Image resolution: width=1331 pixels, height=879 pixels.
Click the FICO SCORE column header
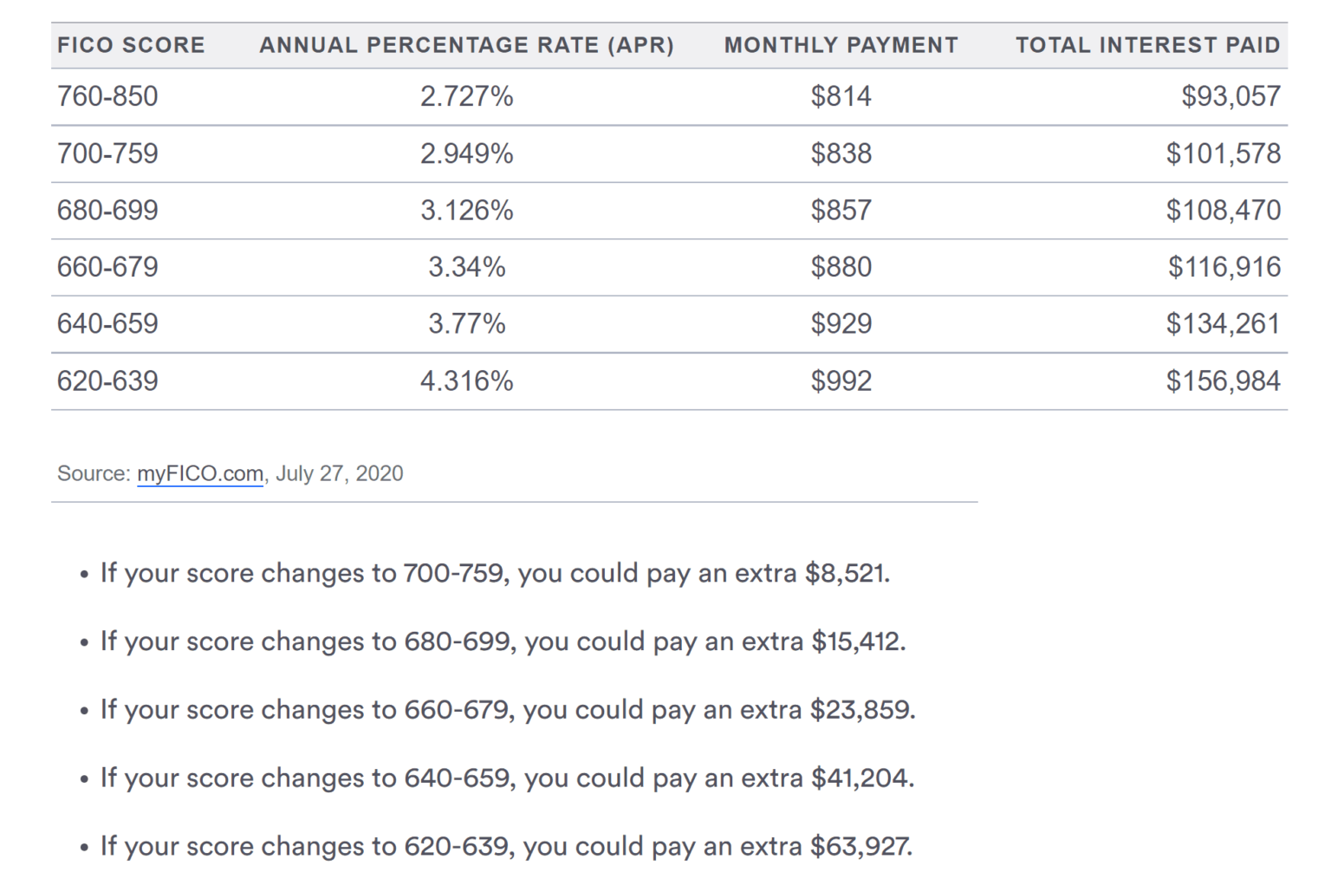click(131, 45)
